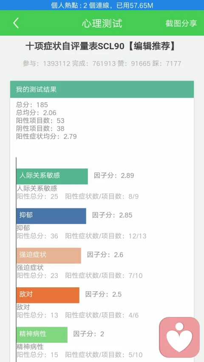Tap the 因子分 2.85 label
The image size is (204, 362).
(112, 215)
